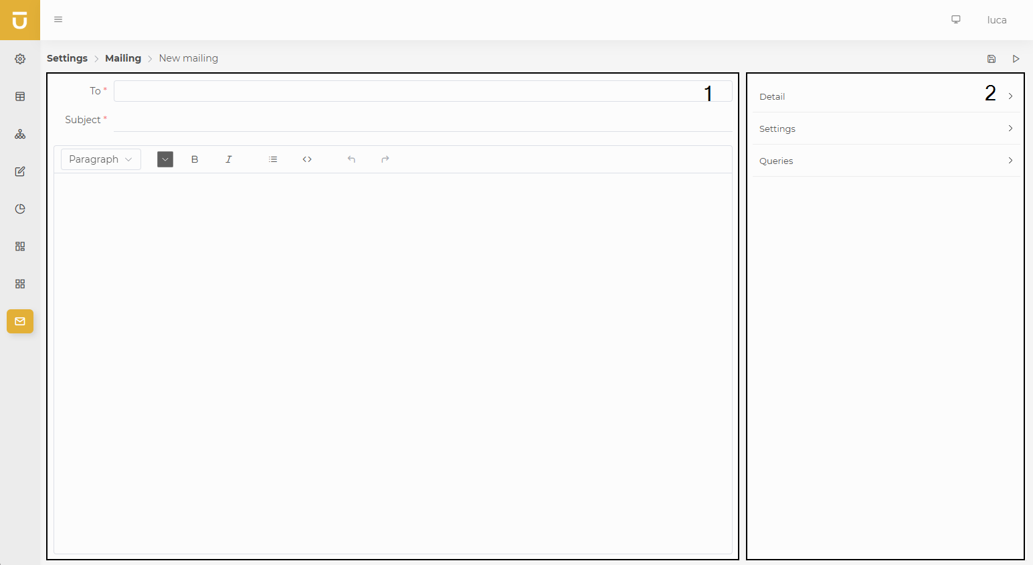Go to Mailing in the breadcrumb
The width and height of the screenshot is (1033, 565).
click(x=123, y=58)
